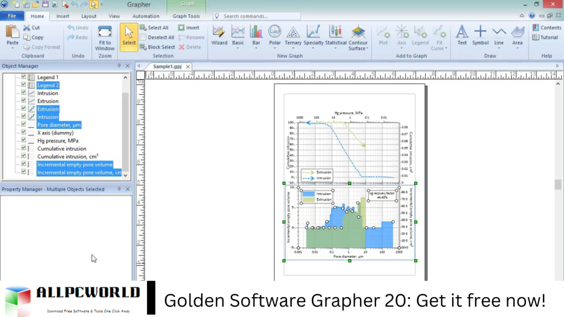The width and height of the screenshot is (564, 317).
Task: Open the Paste dropdown arrow
Action: [x=13, y=48]
